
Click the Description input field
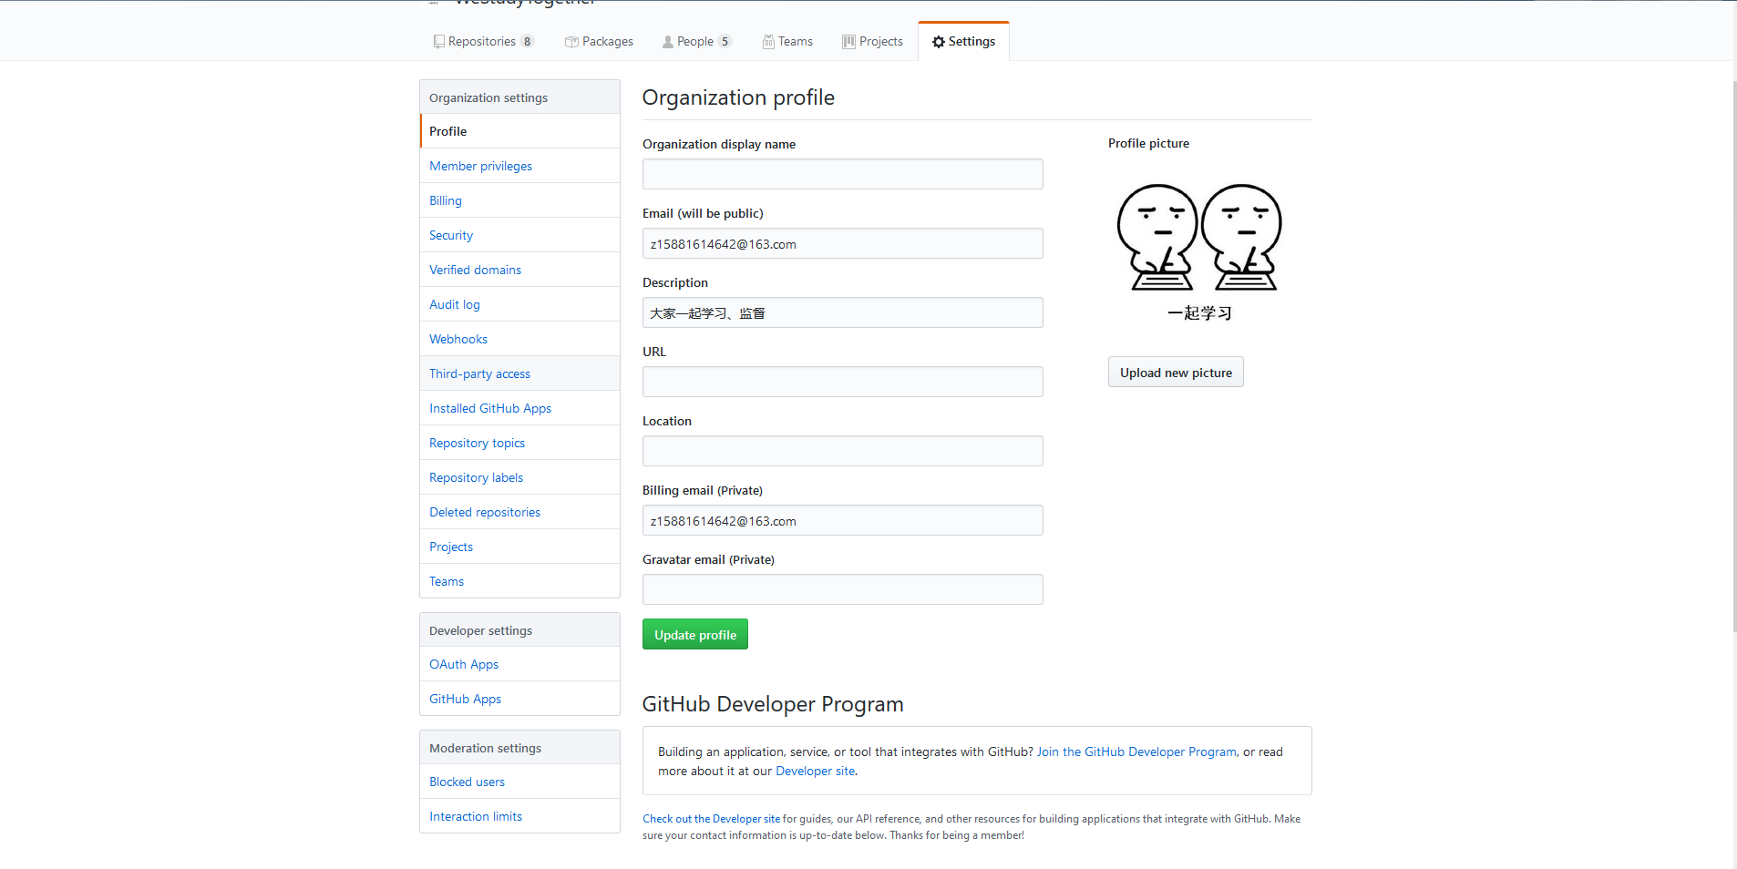pos(842,312)
